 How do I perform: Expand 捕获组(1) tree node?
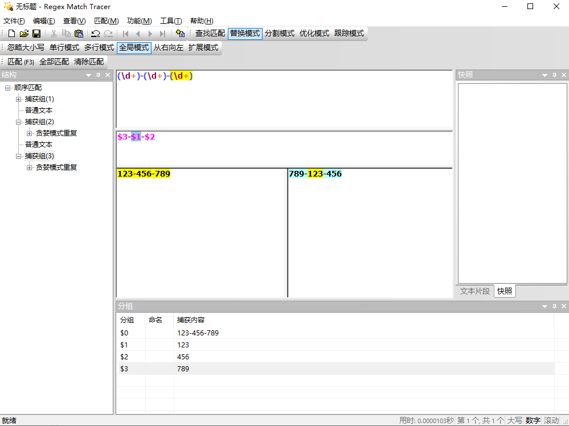pyautogui.click(x=18, y=100)
